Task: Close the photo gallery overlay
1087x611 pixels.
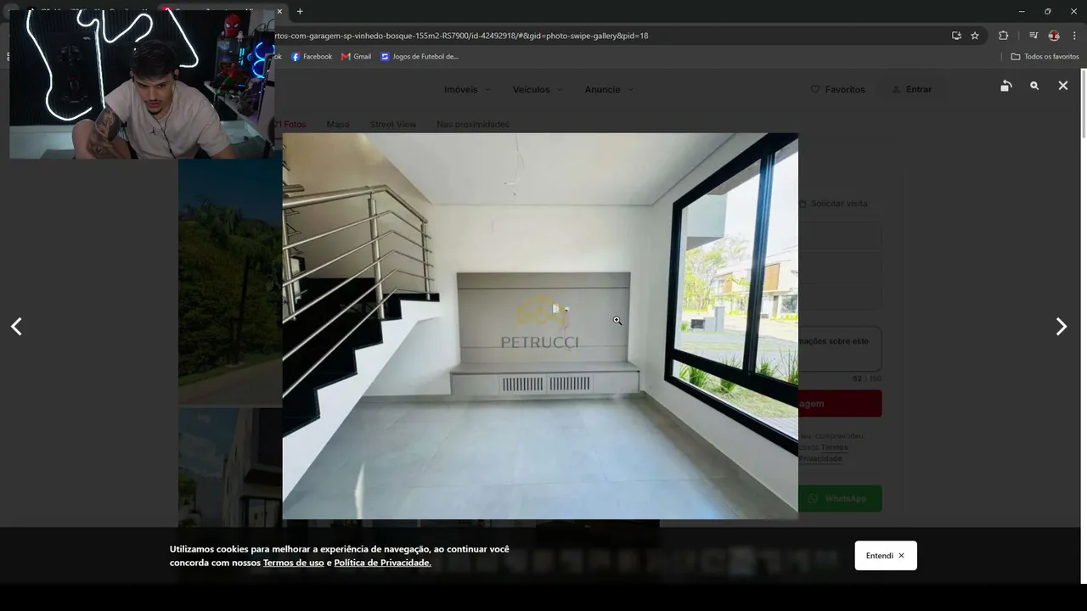Action: pos(1062,86)
